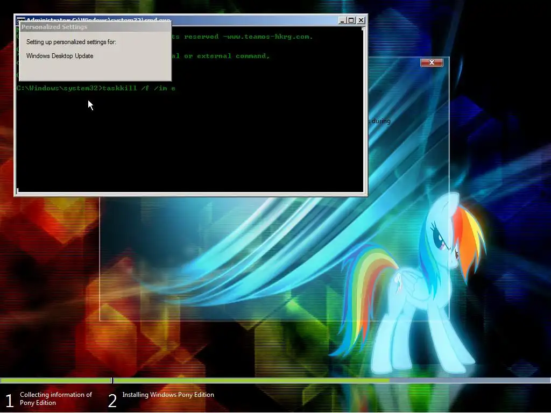Click the Personalized Settings title bar
This screenshot has width=551, height=413.
click(x=95, y=27)
